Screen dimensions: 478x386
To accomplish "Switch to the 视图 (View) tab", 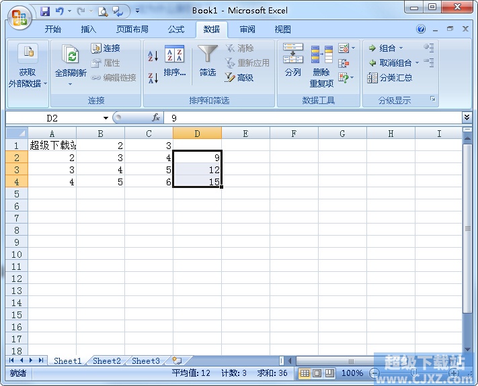I will coord(282,30).
